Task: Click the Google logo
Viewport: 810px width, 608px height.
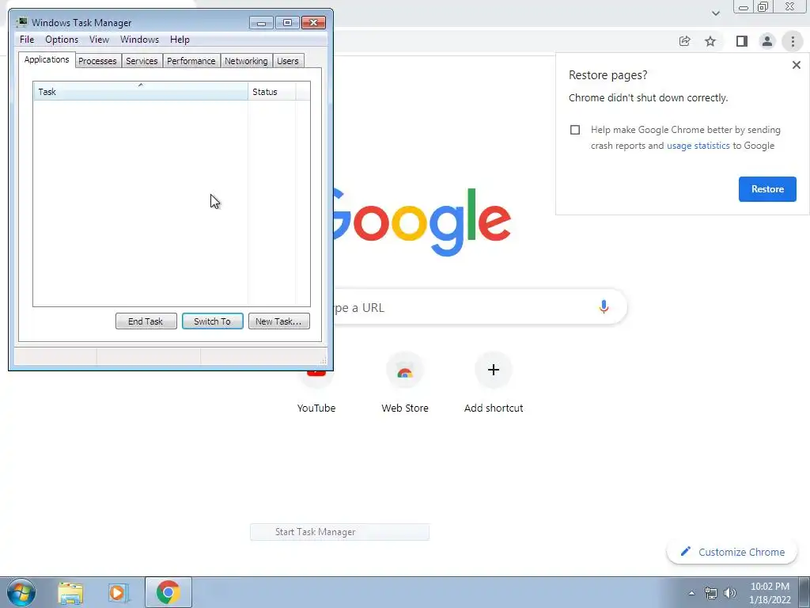Action: [x=422, y=222]
